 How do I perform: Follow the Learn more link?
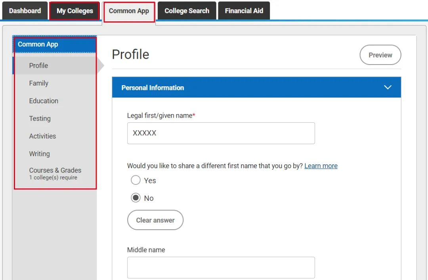(321, 166)
